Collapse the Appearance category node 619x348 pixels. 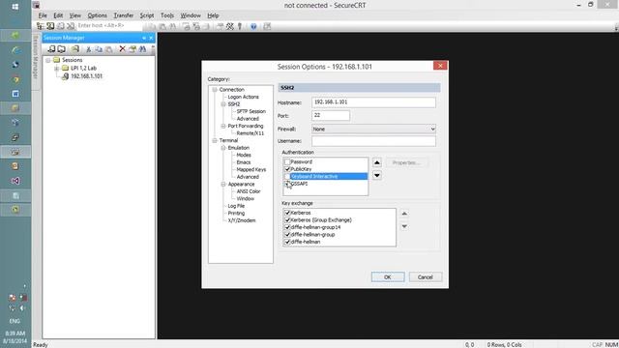(x=223, y=184)
